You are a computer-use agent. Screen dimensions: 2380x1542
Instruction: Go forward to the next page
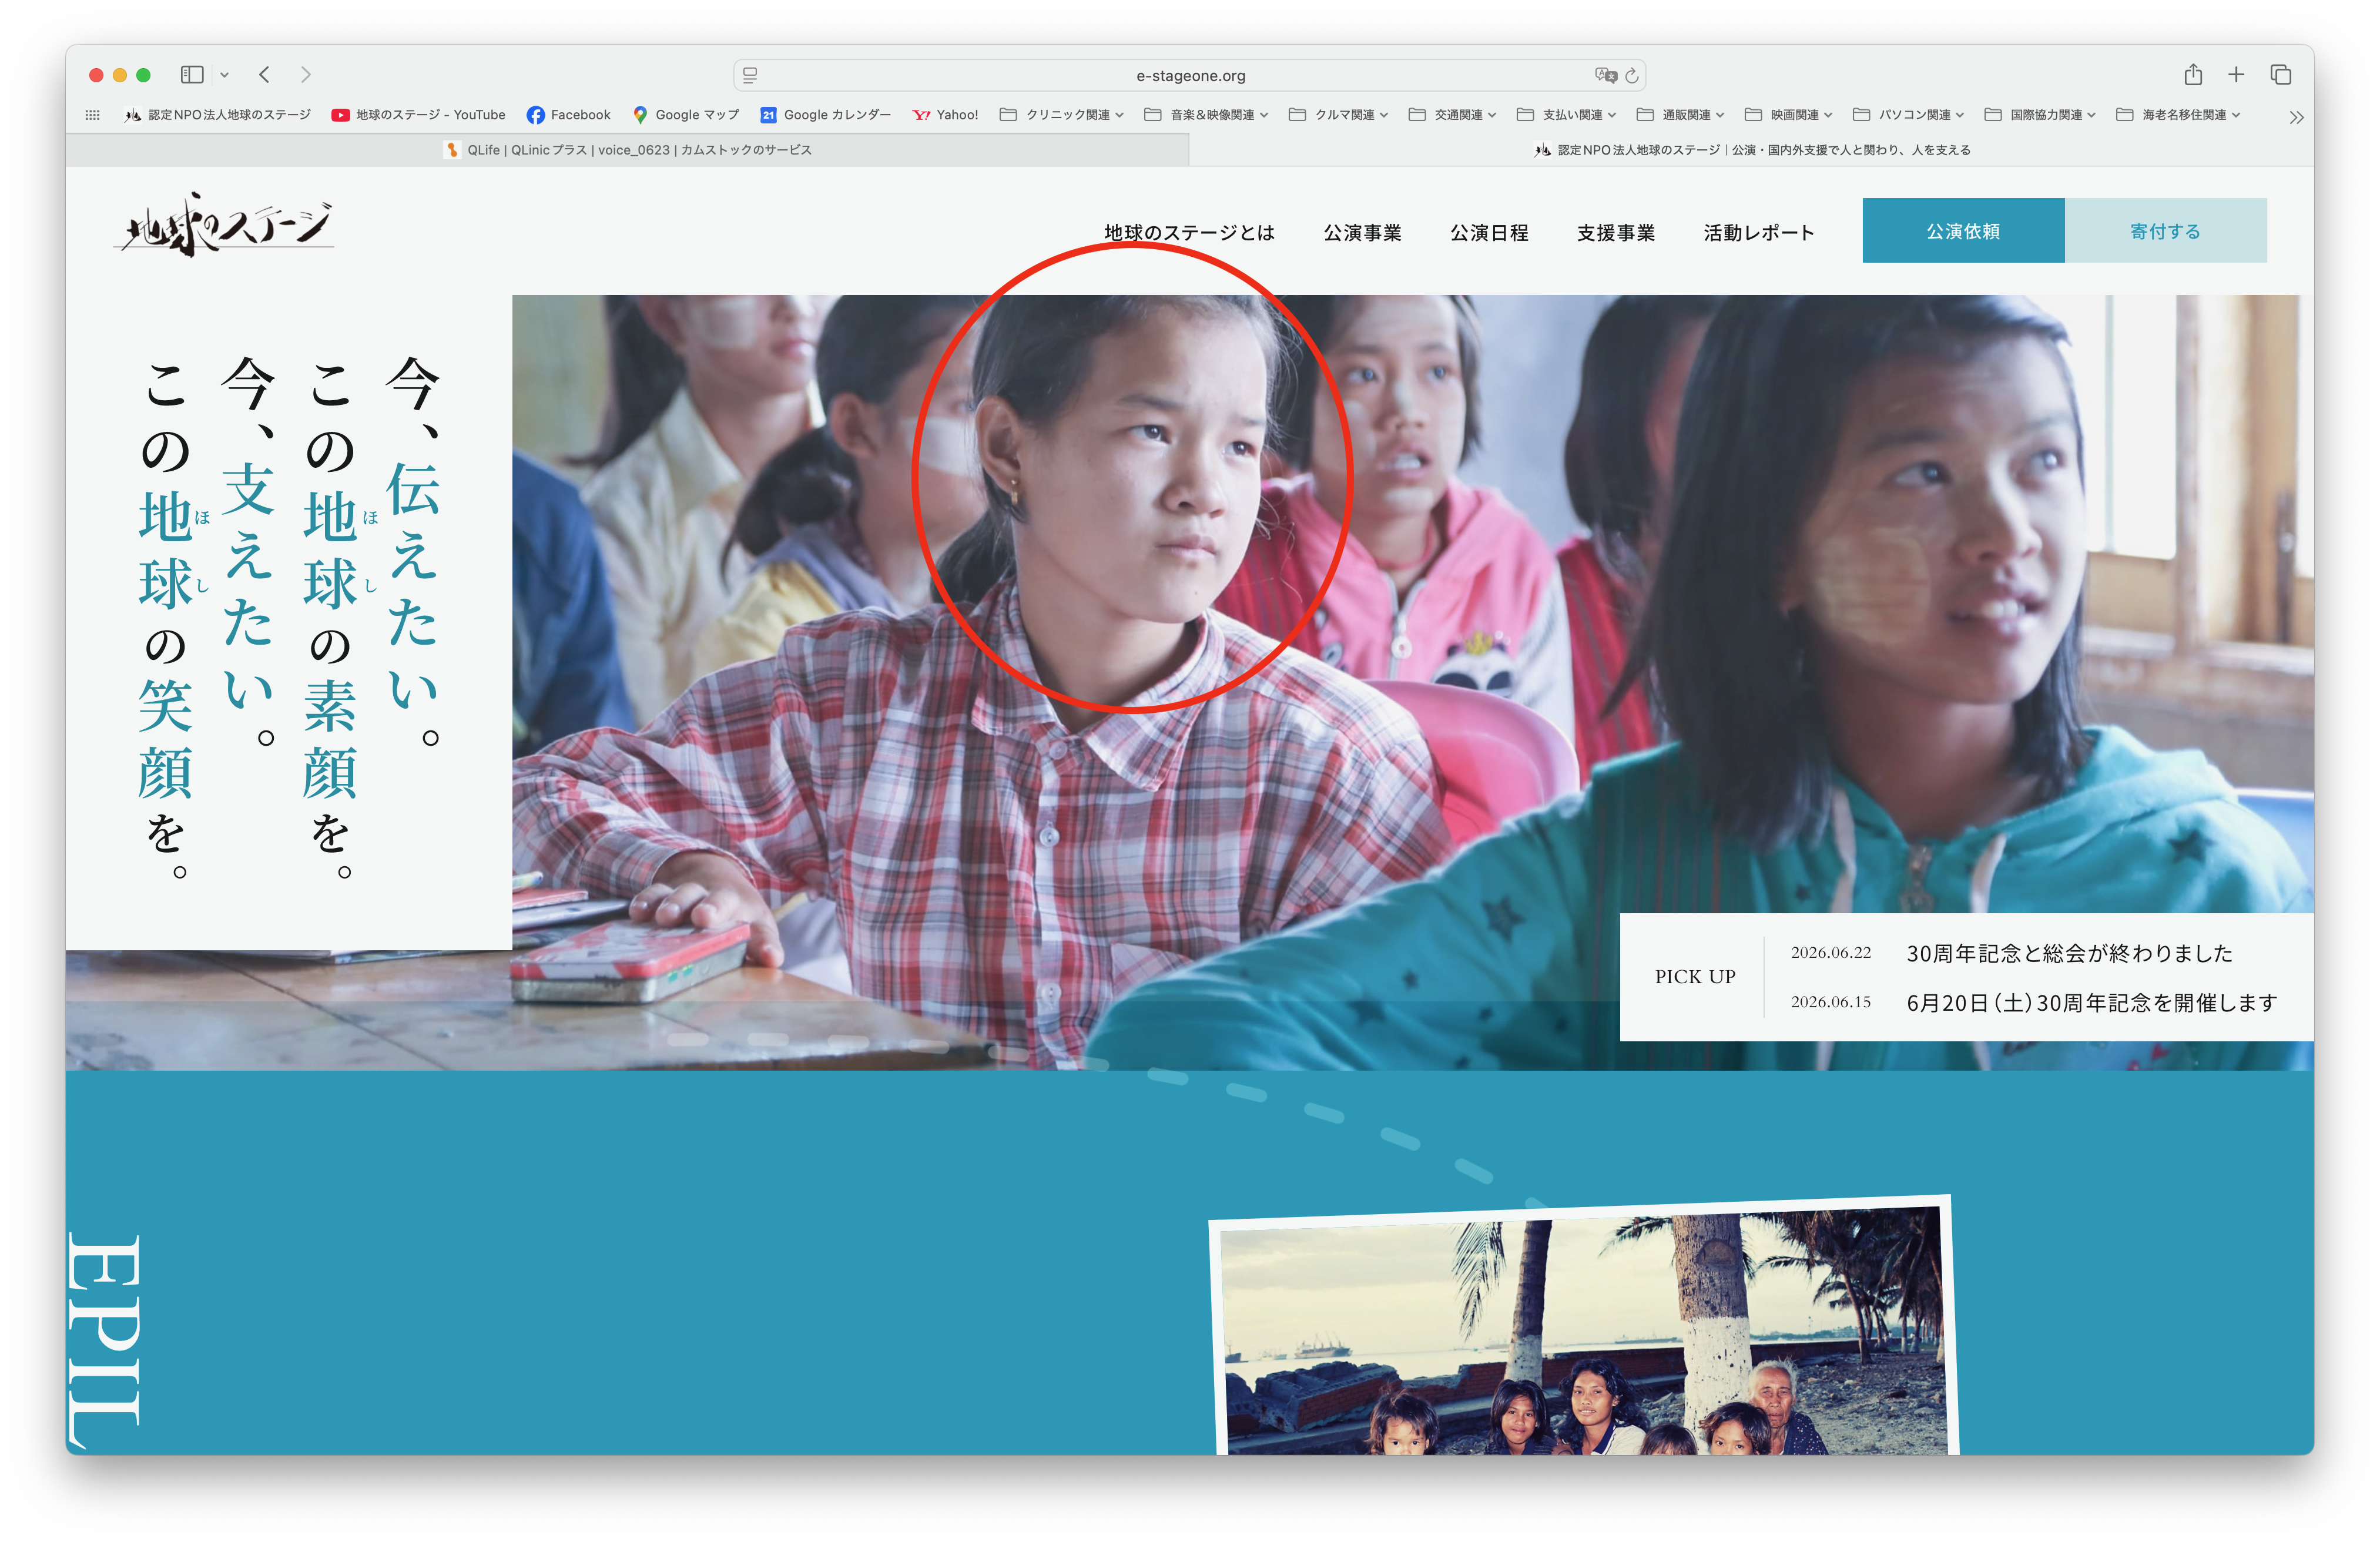click(x=306, y=75)
